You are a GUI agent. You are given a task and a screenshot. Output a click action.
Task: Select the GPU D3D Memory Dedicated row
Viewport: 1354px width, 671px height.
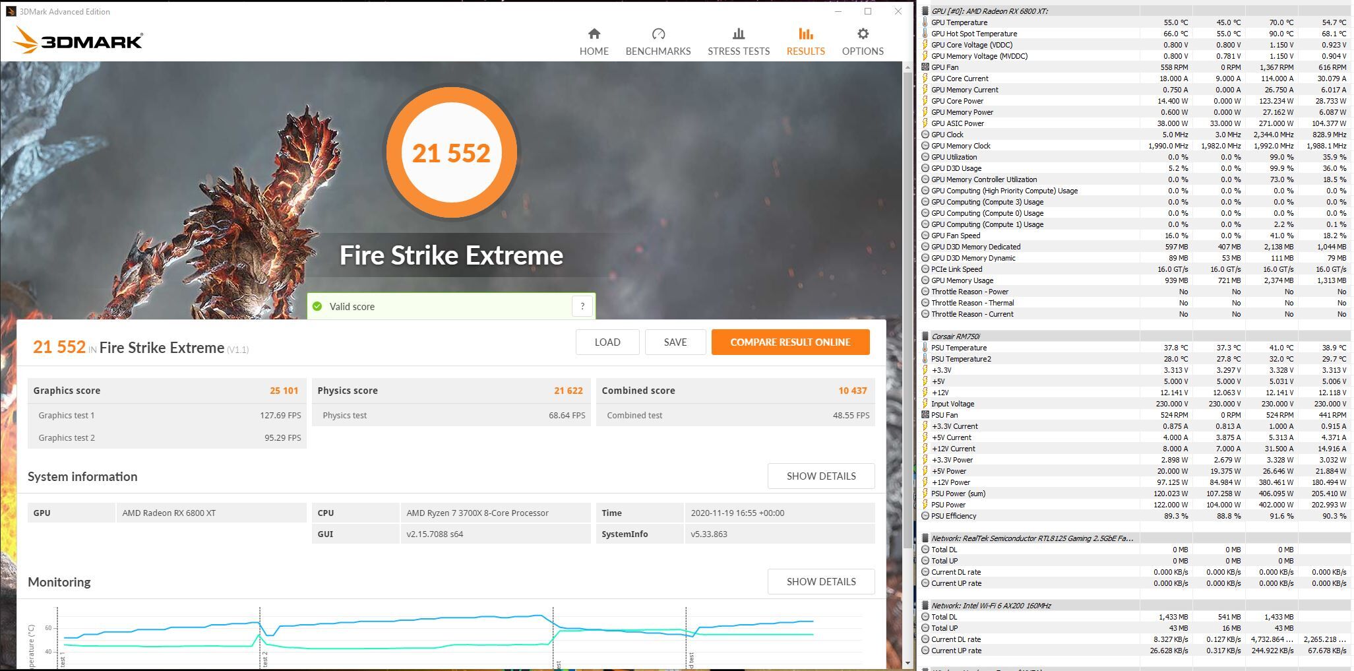click(x=1134, y=247)
